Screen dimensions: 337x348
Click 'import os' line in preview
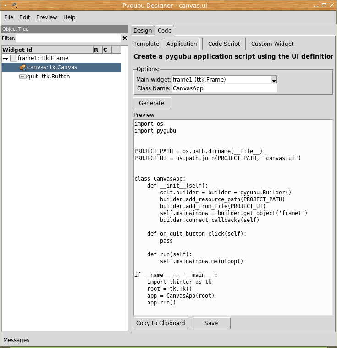149,124
